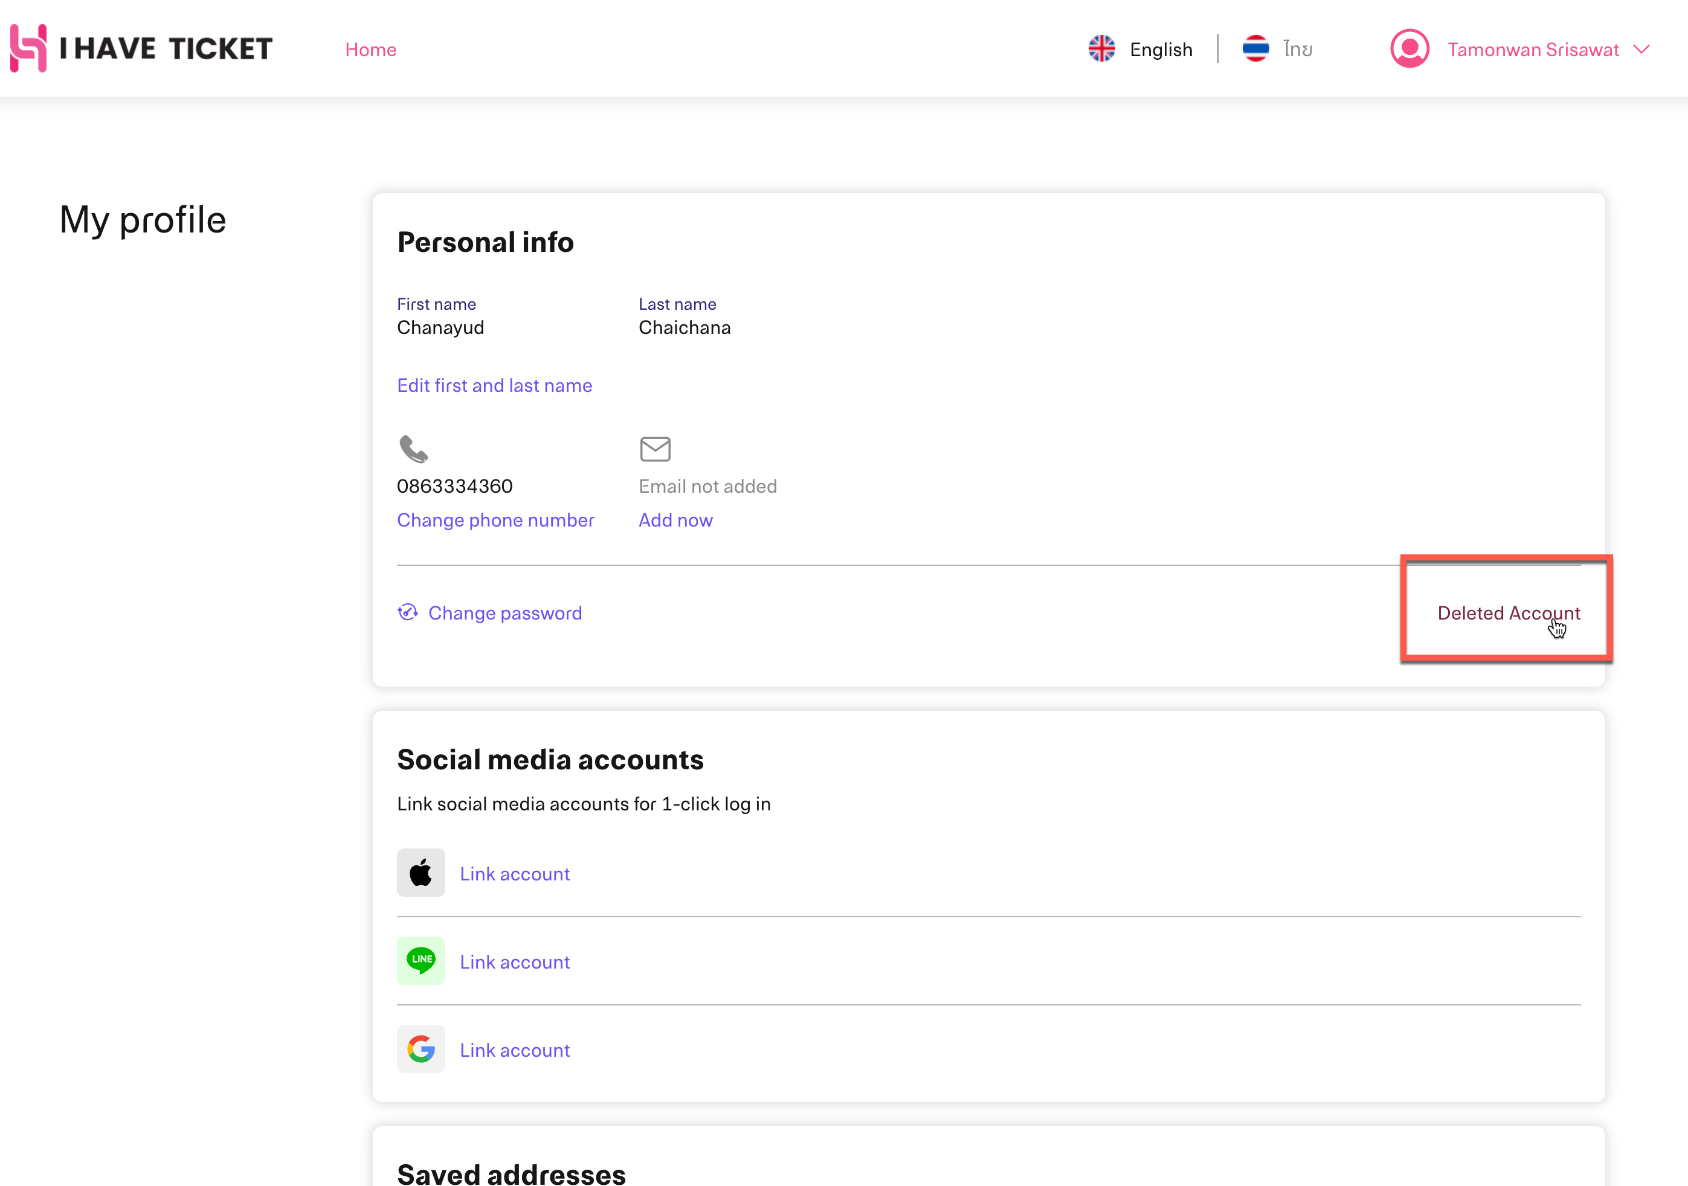Click the Personal info heading
Image resolution: width=1688 pixels, height=1186 pixels.
(485, 243)
